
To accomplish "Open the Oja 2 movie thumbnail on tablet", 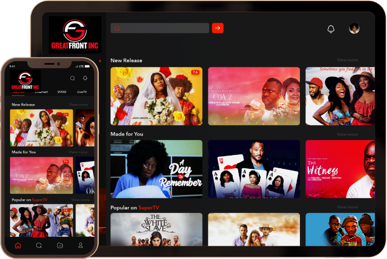I will [254, 96].
